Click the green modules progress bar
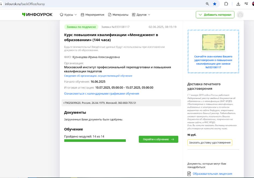Image resolution: width=254 pixels, height=178 pixels. [x=95, y=141]
